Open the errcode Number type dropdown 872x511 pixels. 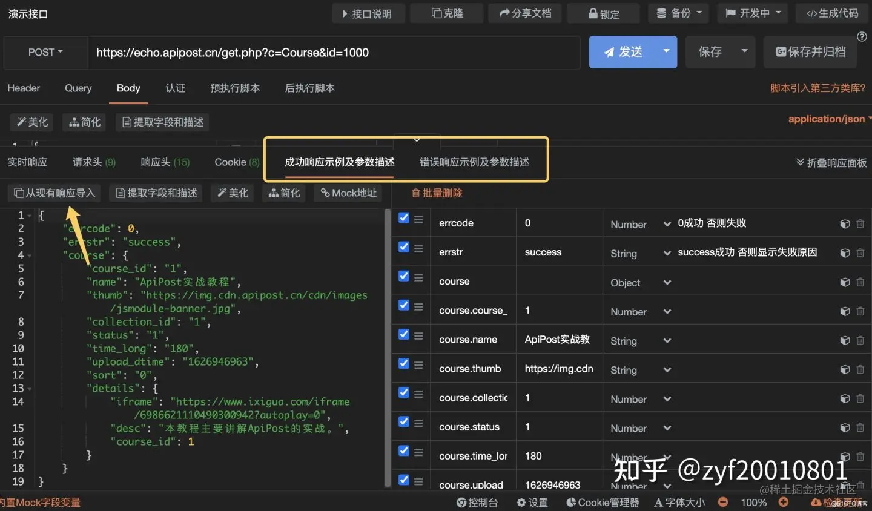(x=640, y=224)
